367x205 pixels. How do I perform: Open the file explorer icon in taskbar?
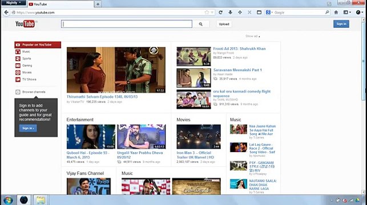[41, 200]
